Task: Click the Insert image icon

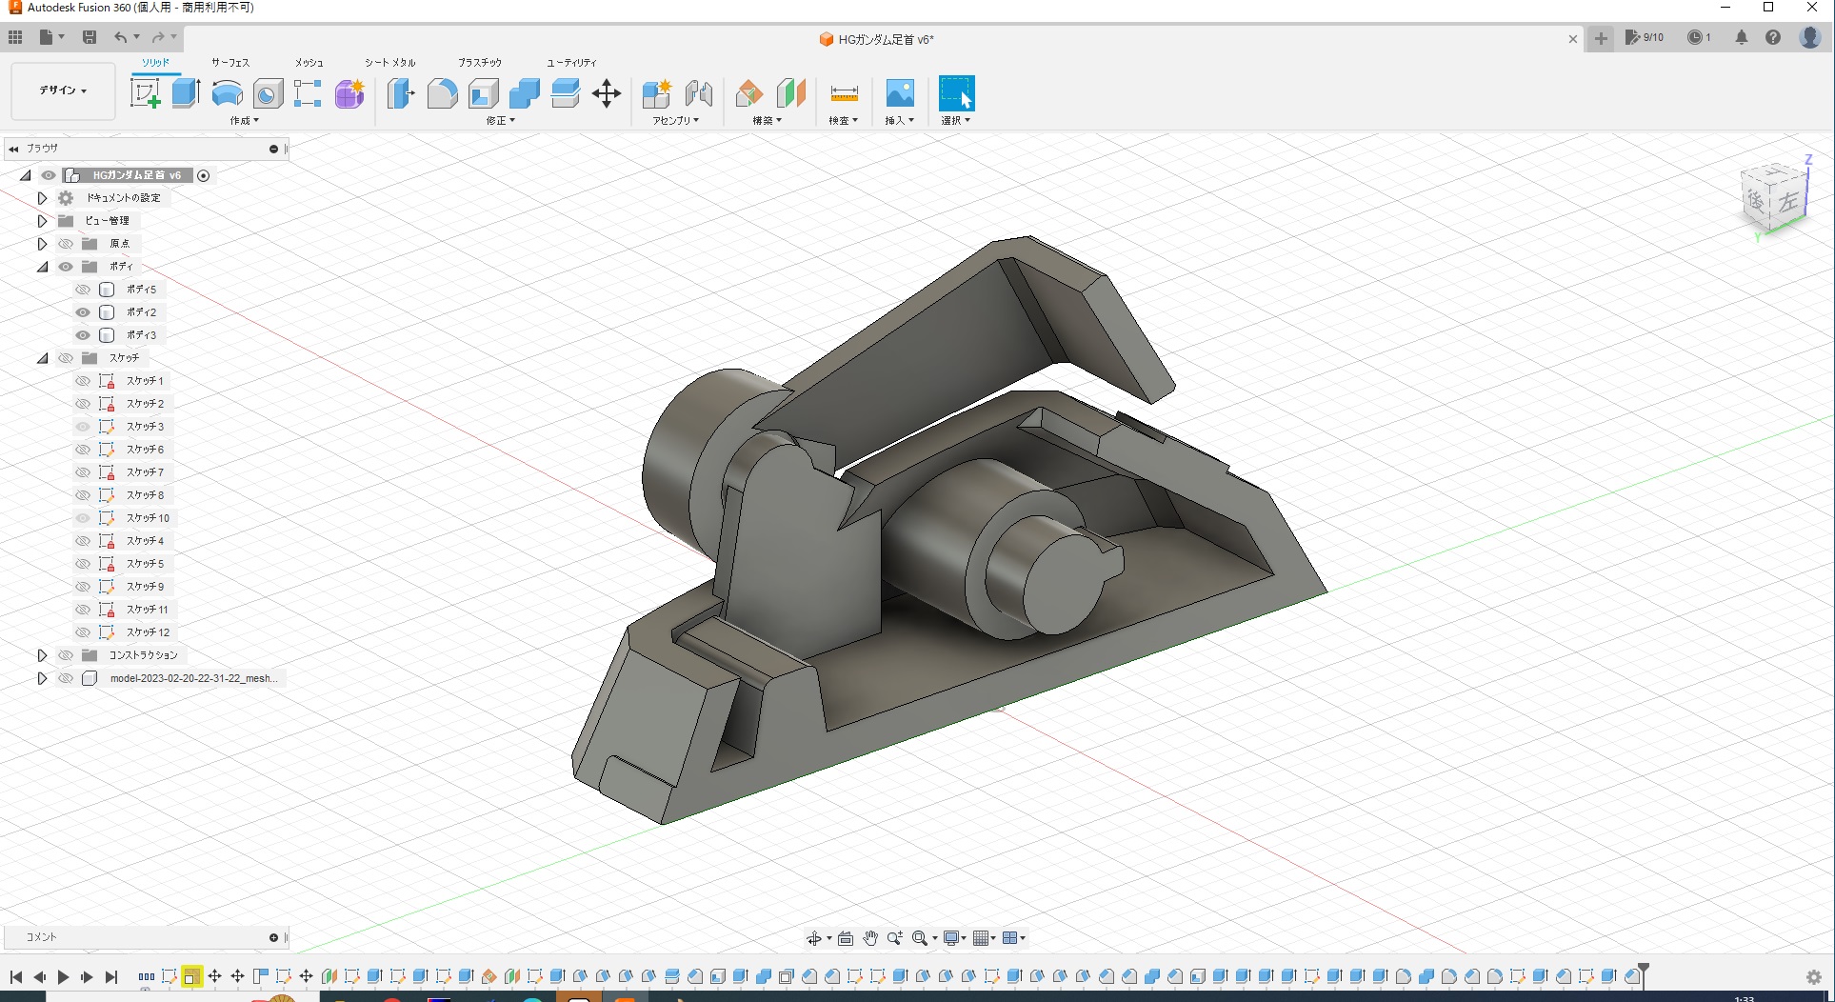Action: 899,93
